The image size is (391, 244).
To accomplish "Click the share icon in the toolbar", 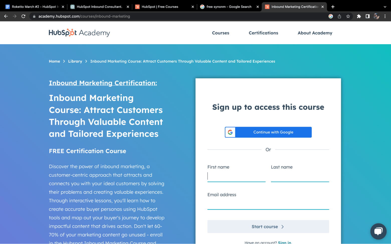I will 339,16.
